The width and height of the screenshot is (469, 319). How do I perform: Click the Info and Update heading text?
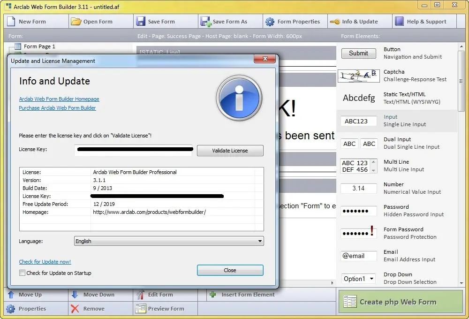pos(54,81)
